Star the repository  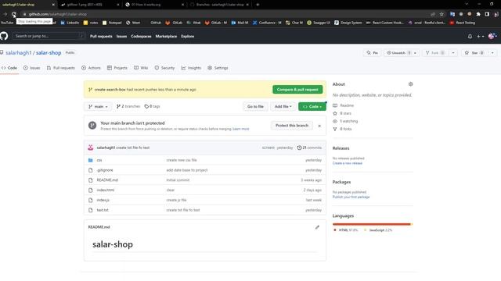click(474, 53)
